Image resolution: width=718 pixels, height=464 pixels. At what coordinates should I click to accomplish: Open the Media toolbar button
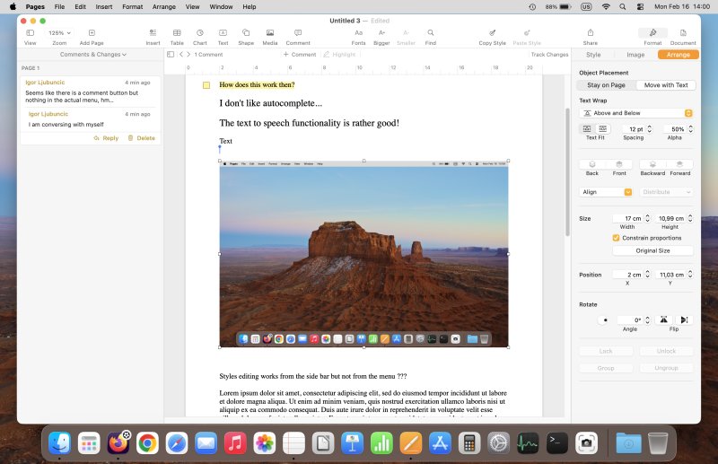269,33
